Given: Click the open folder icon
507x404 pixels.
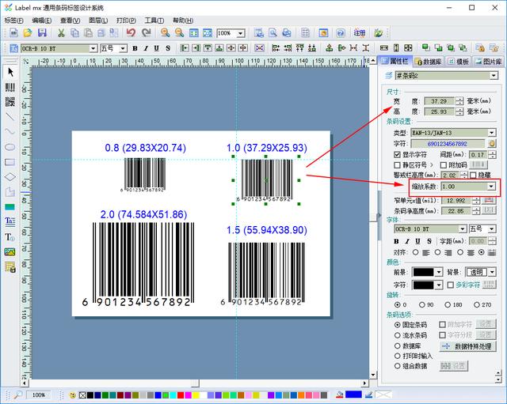Looking at the screenshot, I should coord(28,32).
